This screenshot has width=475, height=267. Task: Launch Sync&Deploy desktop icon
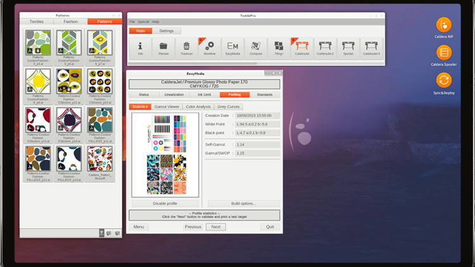coord(443,80)
